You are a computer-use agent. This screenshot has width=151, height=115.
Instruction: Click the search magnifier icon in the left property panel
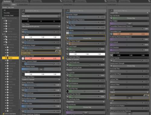(23, 11)
